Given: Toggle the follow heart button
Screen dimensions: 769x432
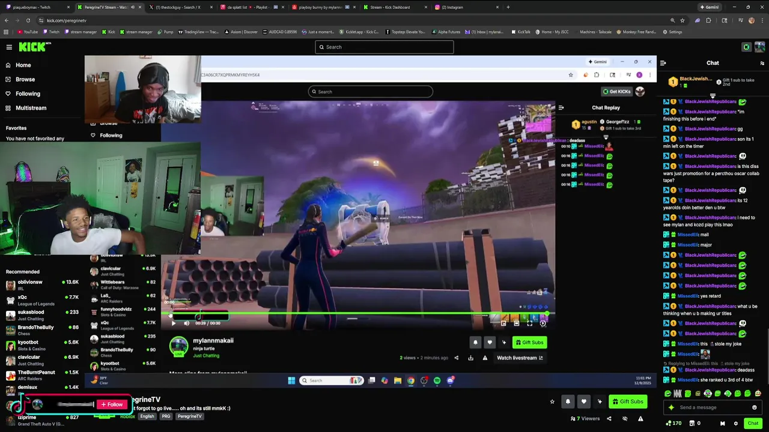Looking at the screenshot, I should coord(583,401).
